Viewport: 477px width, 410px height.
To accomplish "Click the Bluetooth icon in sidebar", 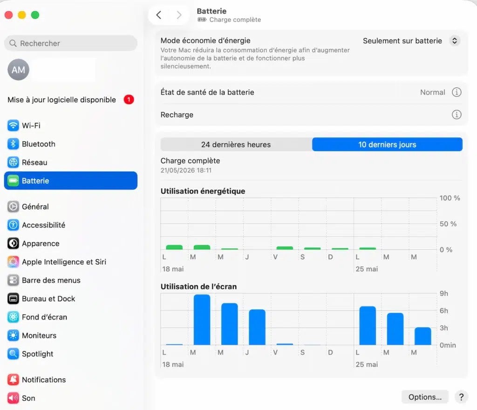I will pos(13,144).
